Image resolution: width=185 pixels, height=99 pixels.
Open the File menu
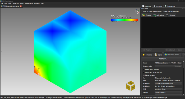point(2,3)
